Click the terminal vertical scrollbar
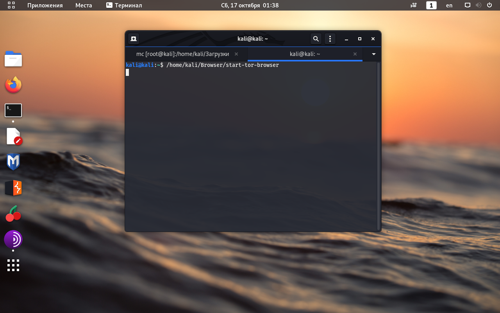500x313 pixels. pos(378,146)
